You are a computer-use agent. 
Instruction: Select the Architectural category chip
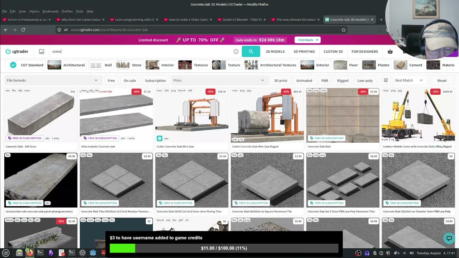pos(66,65)
